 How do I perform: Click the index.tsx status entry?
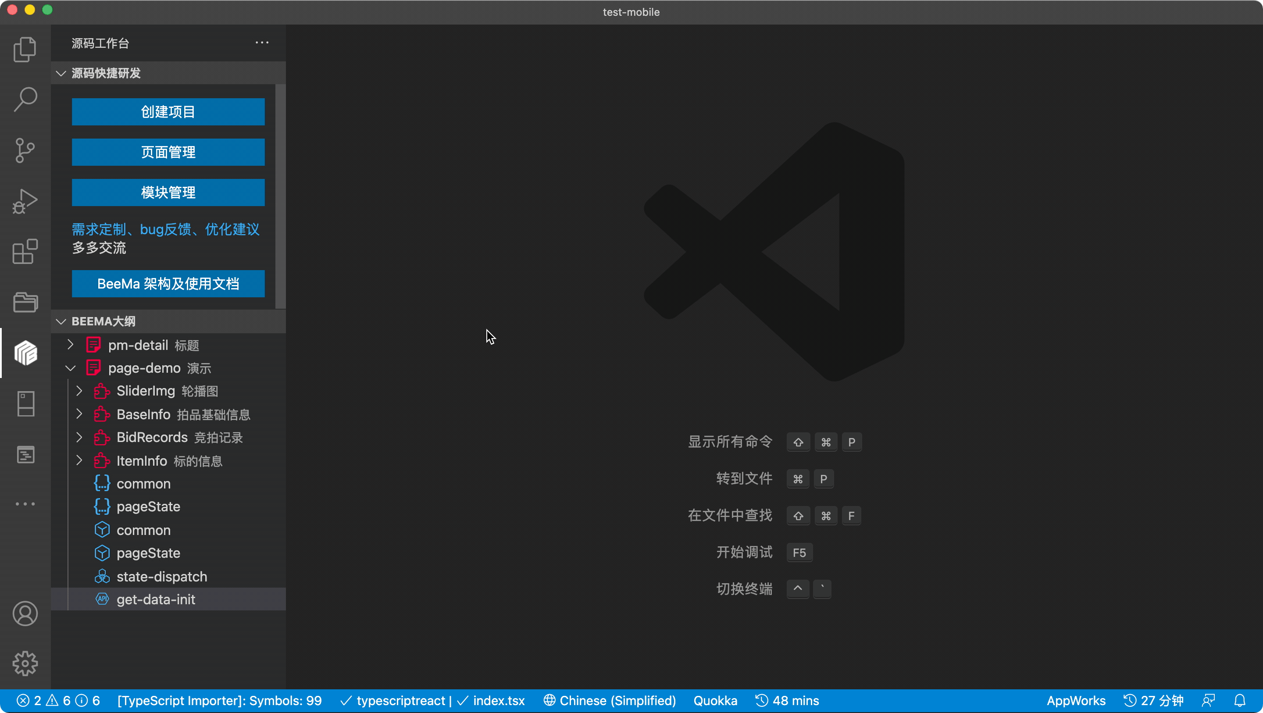click(491, 700)
